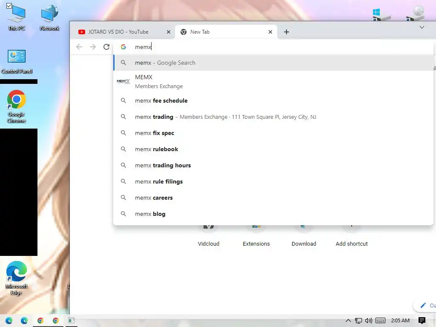436x327 pixels.
Task: Go back with the Chrome back arrow
Action: [x=79, y=47]
